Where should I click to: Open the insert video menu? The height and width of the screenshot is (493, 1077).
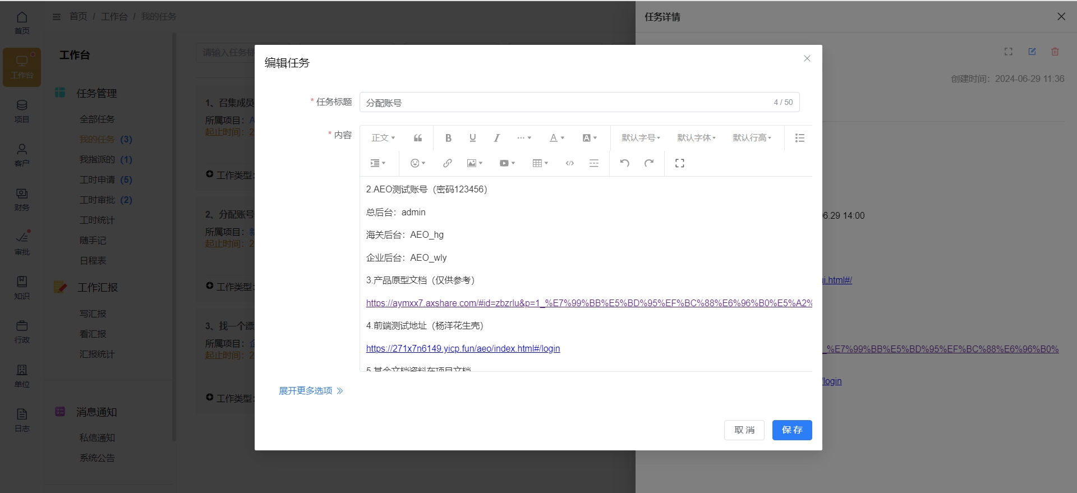tap(507, 163)
